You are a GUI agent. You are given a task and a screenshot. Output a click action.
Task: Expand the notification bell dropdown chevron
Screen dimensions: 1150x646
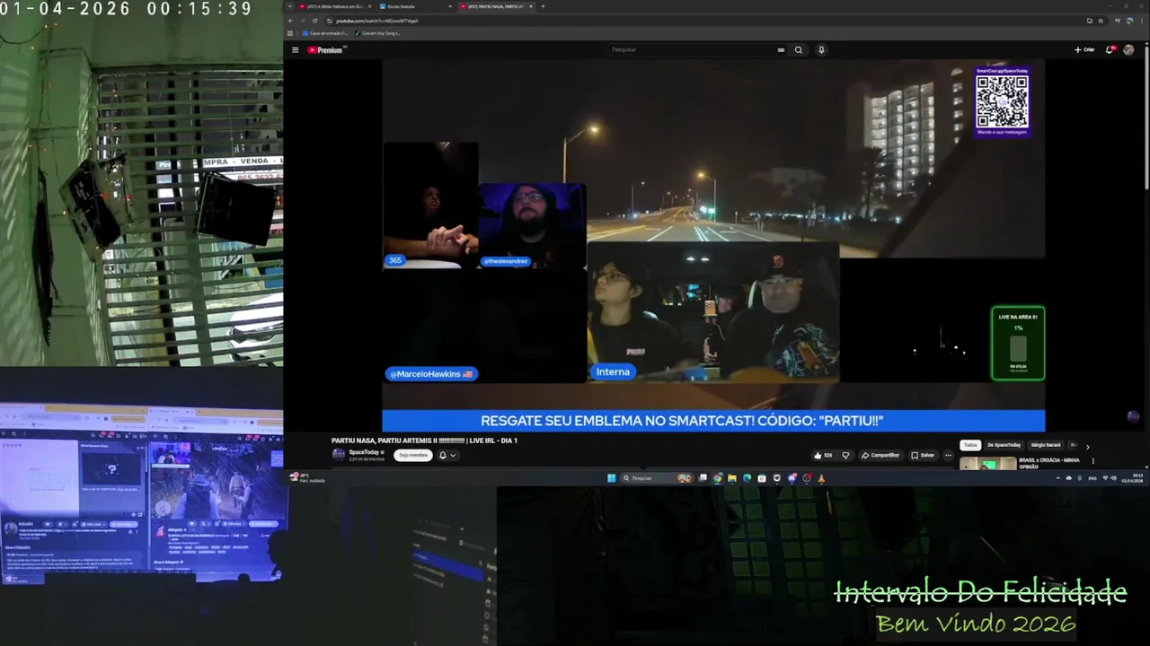(453, 455)
